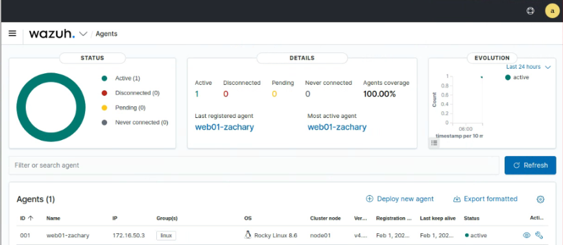563x245 pixels.
Task: Click the red Disconnected color dot
Action: 104,93
